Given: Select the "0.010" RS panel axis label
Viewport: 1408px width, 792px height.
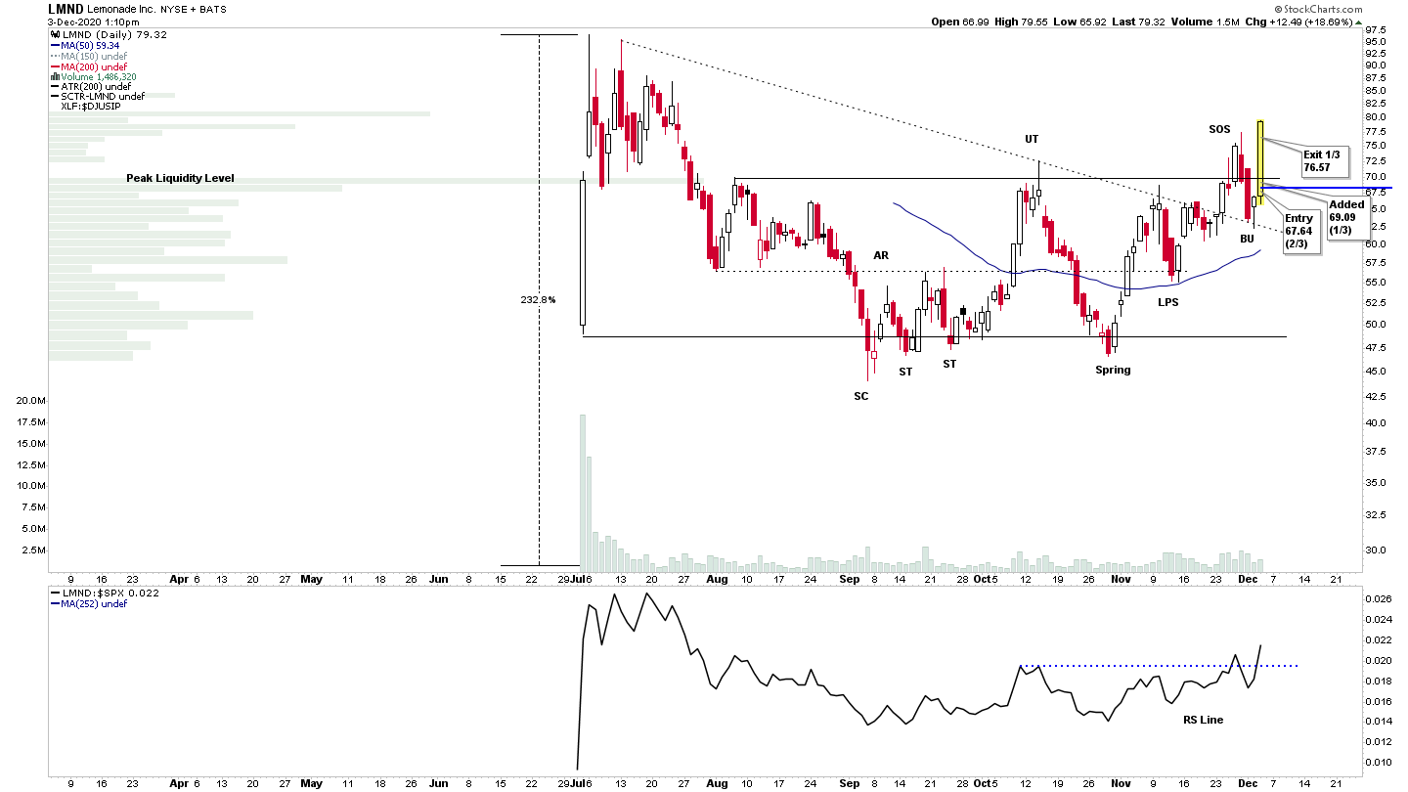Looking at the screenshot, I should click(x=1381, y=762).
